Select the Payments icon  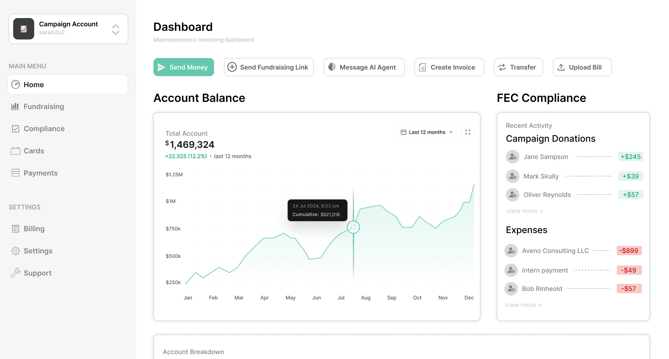(15, 173)
